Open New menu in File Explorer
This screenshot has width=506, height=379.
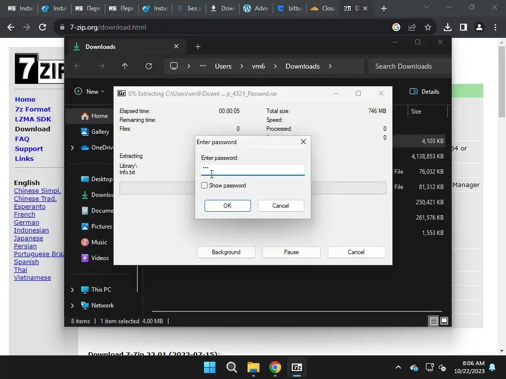pos(90,91)
